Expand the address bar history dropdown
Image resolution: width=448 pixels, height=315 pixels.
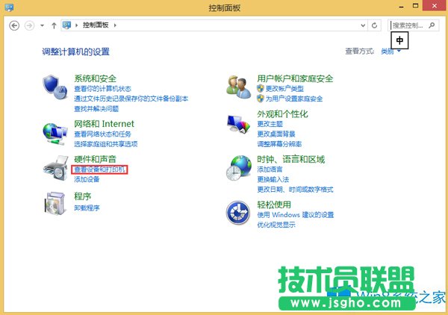click(361, 25)
